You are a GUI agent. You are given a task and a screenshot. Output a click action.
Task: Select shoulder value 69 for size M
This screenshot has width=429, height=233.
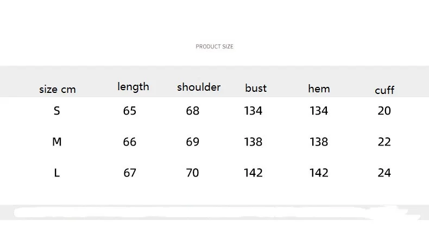193,142
